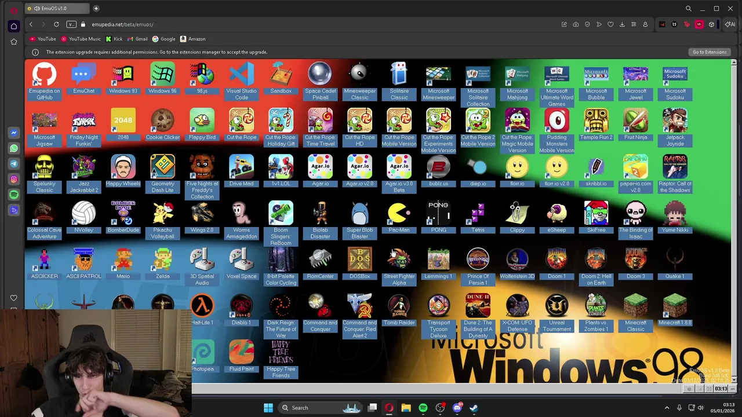Open Windows Start menu in taskbar
Screen dimensions: 742x417
pyautogui.click(x=268, y=408)
